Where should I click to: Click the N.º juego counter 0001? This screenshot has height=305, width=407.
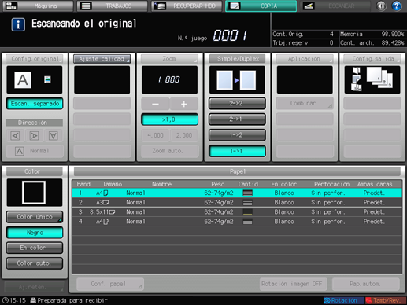pyautogui.click(x=230, y=35)
